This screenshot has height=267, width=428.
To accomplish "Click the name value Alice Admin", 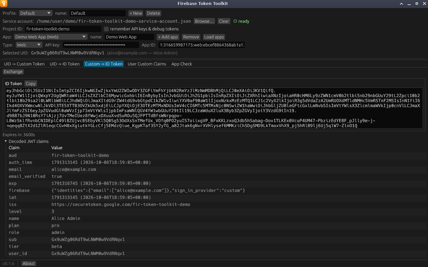I will [66, 218].
